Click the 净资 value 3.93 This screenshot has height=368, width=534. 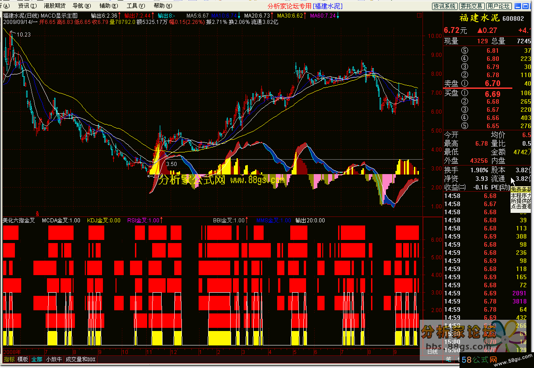click(x=482, y=179)
